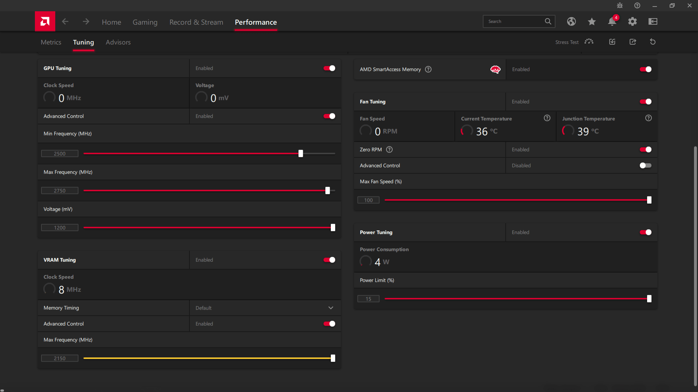
Task: Toggle VRAM Advanced Control switch
Action: (x=329, y=324)
